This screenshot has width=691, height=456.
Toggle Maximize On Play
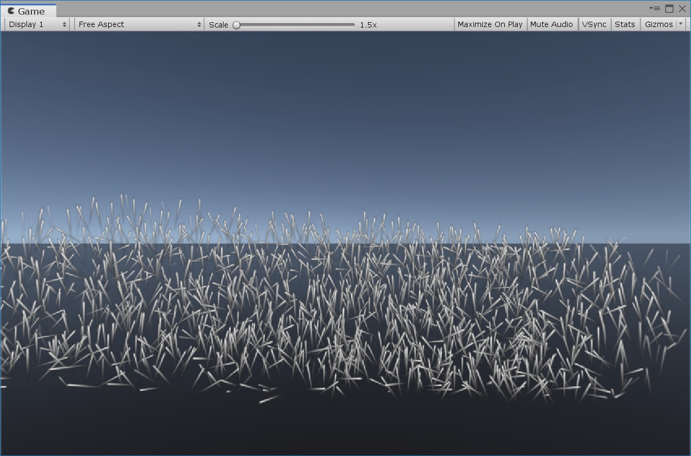tap(490, 24)
